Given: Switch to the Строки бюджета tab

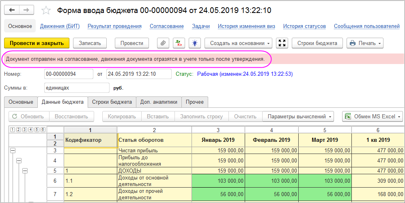Looking at the screenshot, I should tap(112, 102).
